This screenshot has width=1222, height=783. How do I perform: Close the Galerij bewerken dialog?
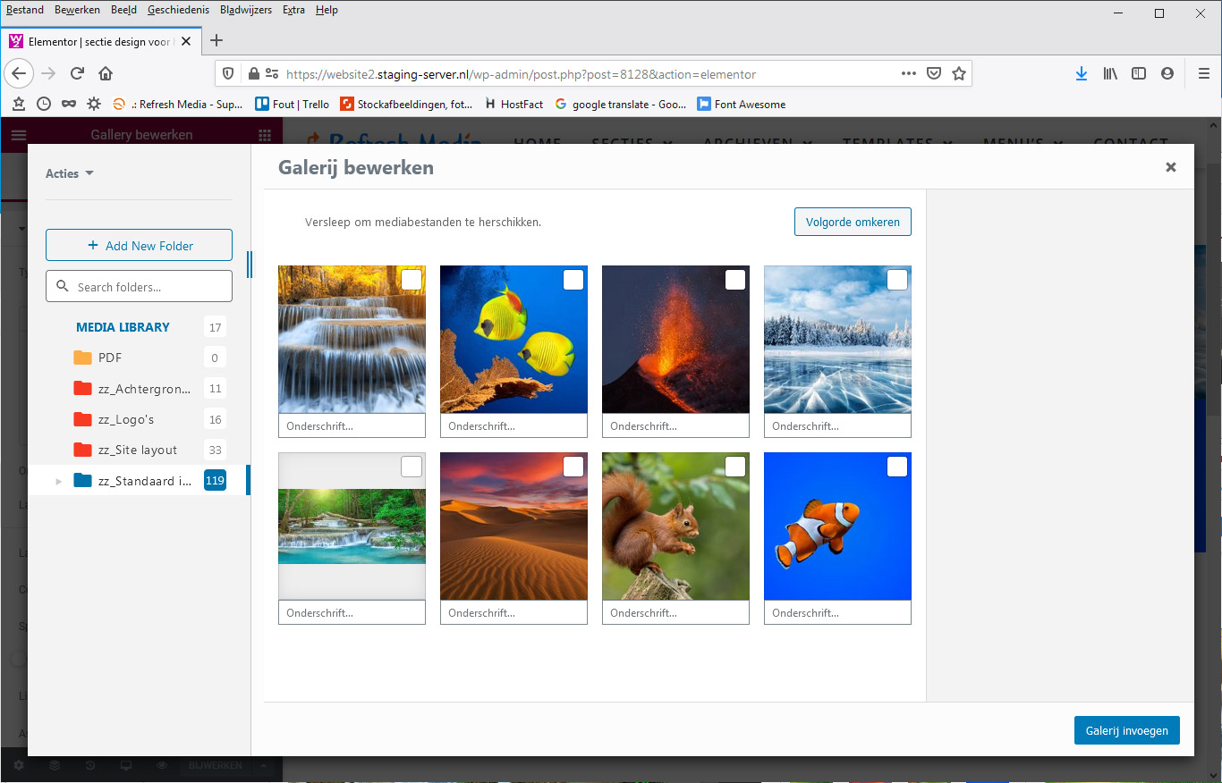click(1170, 167)
